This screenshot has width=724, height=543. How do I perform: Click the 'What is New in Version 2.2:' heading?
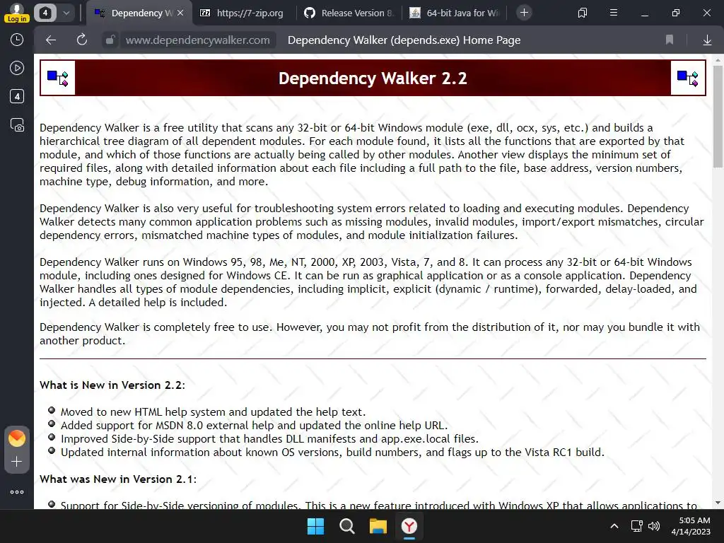[112, 385]
